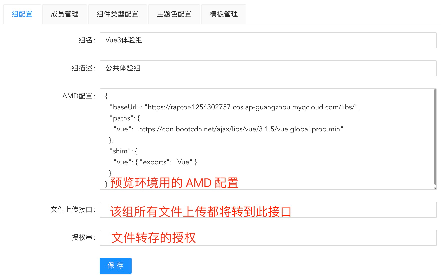Click the 组描述 label
This screenshot has width=441, height=275.
[83, 68]
